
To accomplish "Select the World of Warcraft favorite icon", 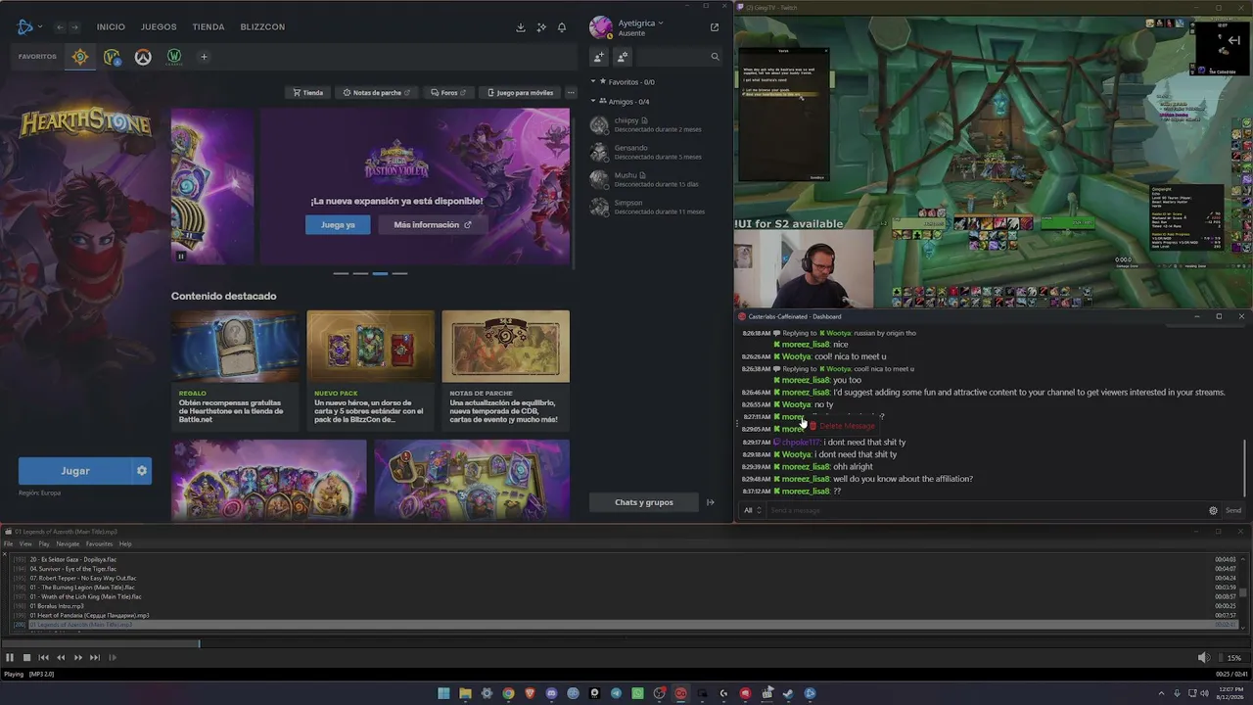I will point(112,57).
